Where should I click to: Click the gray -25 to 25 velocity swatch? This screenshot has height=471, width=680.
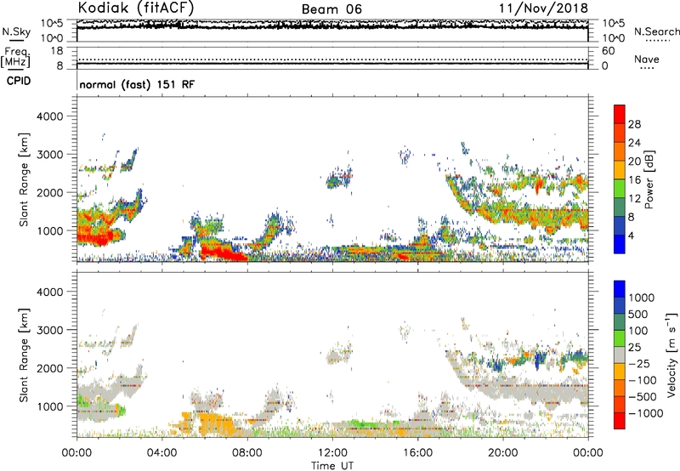(620, 355)
